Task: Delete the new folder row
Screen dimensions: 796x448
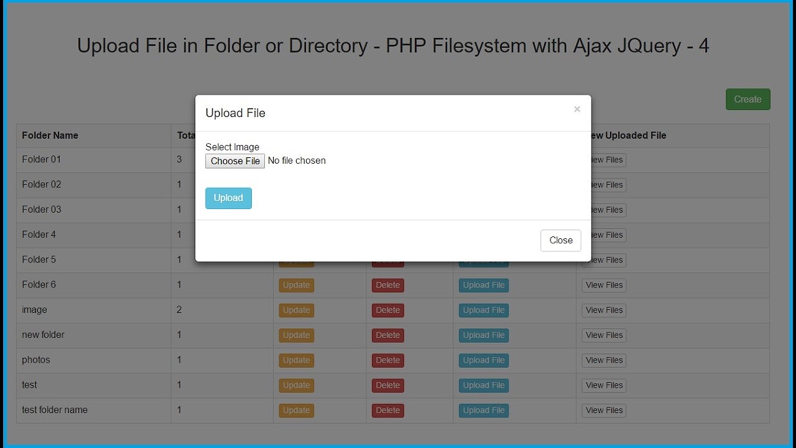Action: point(388,335)
